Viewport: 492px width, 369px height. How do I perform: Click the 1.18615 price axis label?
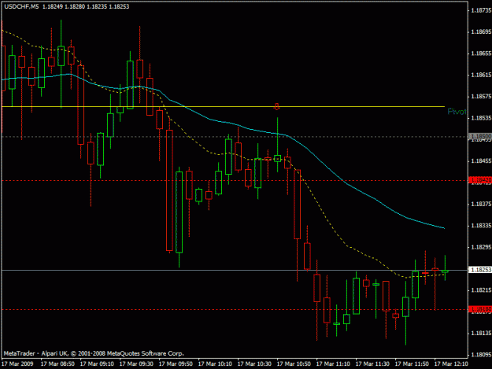pos(481,75)
